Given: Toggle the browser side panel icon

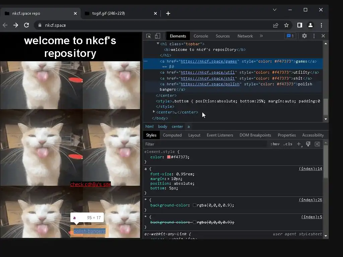Looking at the screenshot, I should point(300,25).
